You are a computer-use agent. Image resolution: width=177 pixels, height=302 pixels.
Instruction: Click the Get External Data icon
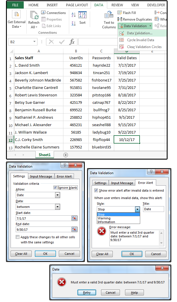click(16, 15)
